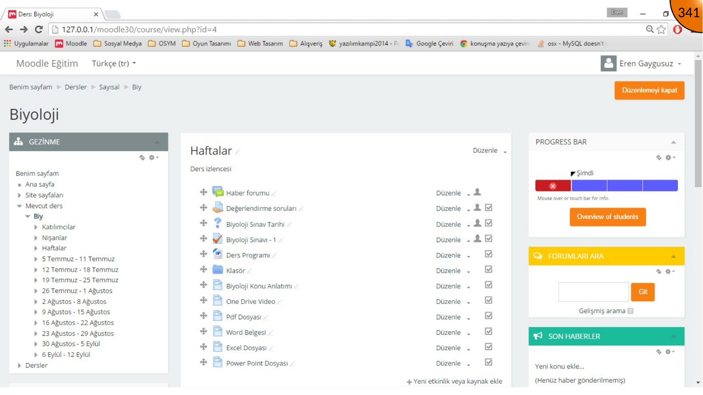
Task: Click rename pencil next to Haber forumu
Action: tap(274, 193)
